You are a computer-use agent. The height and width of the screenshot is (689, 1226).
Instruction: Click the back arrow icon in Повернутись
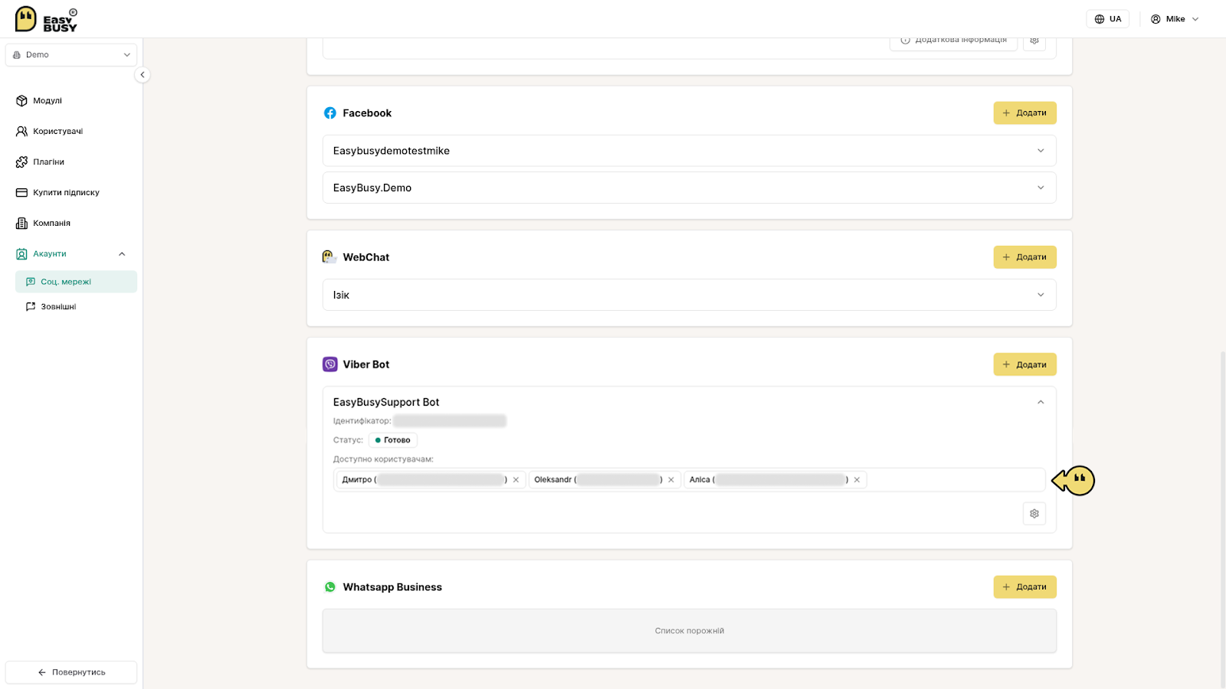(42, 672)
